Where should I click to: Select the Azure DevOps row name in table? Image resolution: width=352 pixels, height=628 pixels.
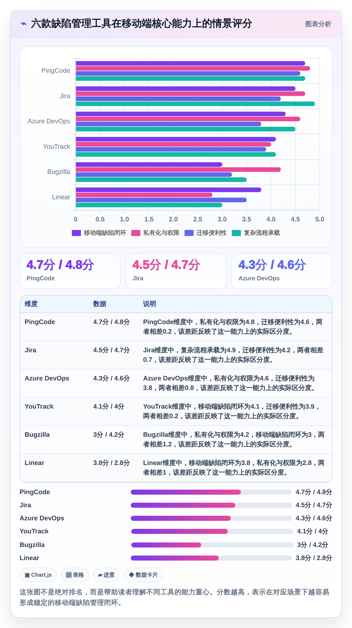47,378
